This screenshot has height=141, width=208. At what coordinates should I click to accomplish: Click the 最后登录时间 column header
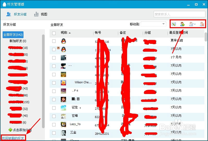coord(179,33)
